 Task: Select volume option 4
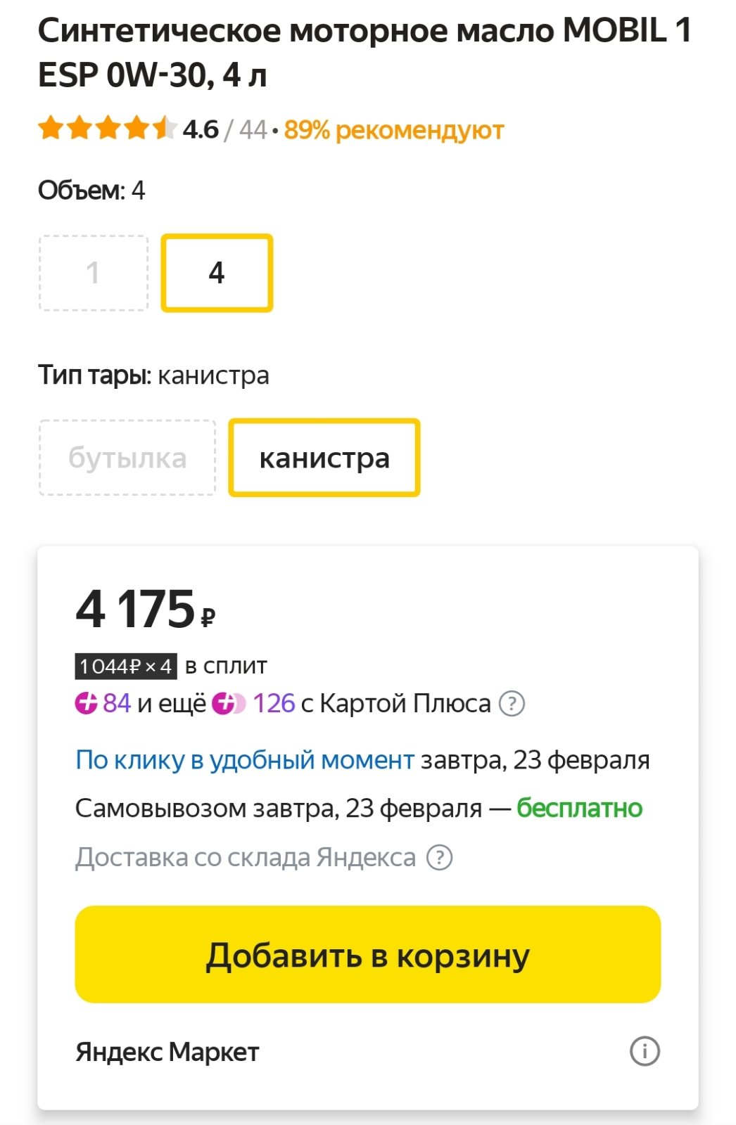click(217, 273)
